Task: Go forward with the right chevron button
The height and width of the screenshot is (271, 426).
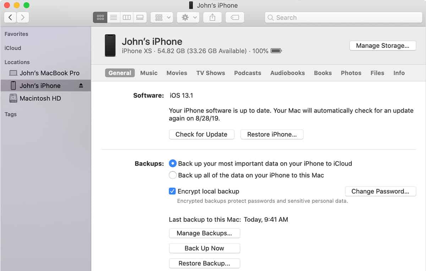Action: tap(23, 17)
